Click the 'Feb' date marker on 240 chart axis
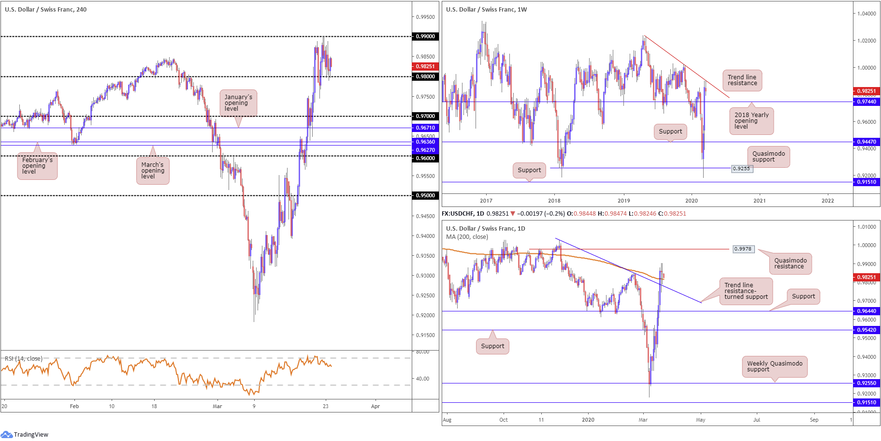 point(74,406)
